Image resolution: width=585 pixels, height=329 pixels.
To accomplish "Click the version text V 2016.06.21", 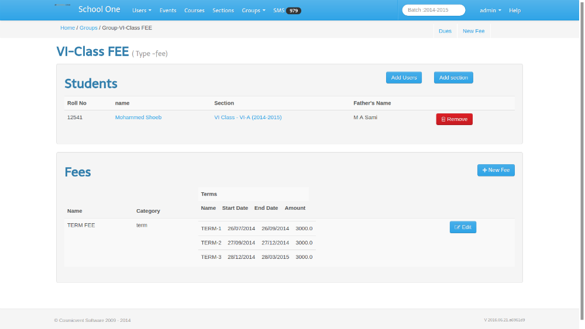I will [x=504, y=320].
